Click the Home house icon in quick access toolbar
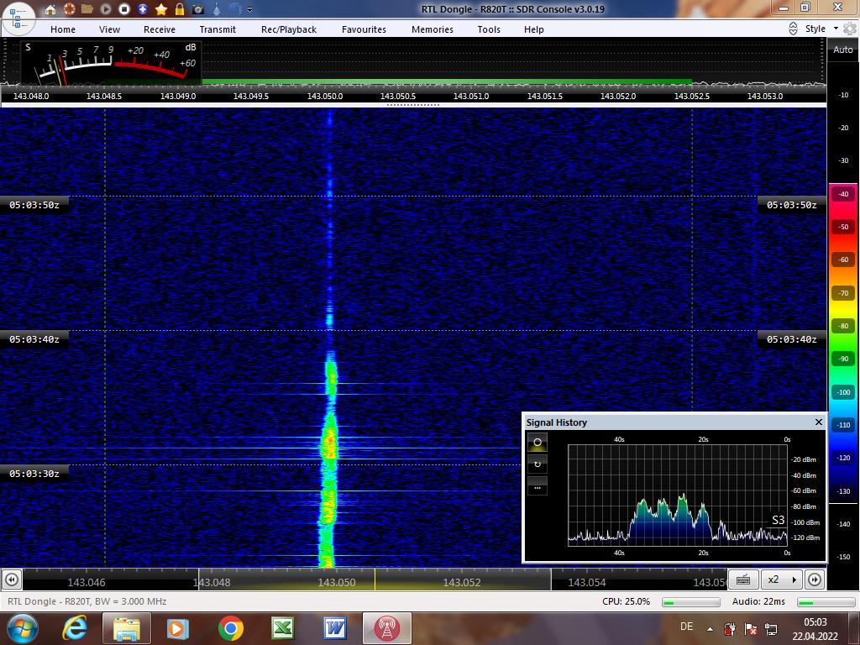Screen dimensions: 860x645 click(50, 9)
